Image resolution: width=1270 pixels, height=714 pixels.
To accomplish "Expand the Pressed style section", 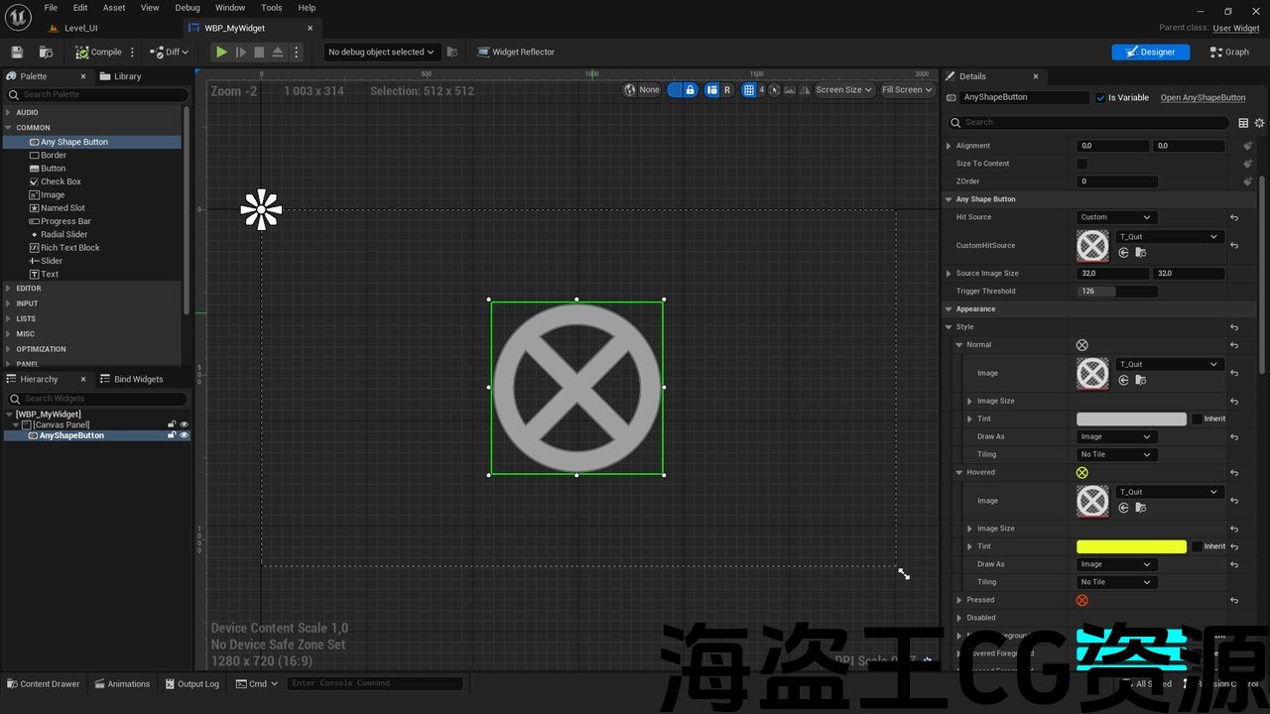I will (x=958, y=600).
